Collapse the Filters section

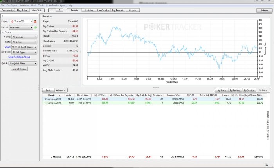pyautogui.click(x=3, y=32)
